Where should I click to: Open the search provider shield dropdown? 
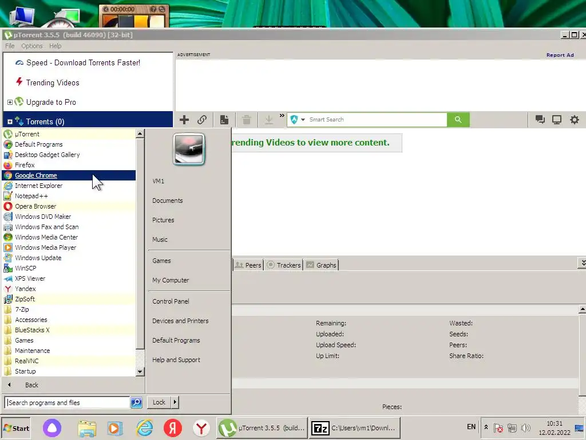298,120
